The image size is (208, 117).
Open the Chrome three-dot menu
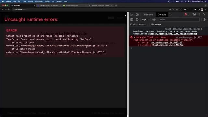pyautogui.click(x=206, y=9)
